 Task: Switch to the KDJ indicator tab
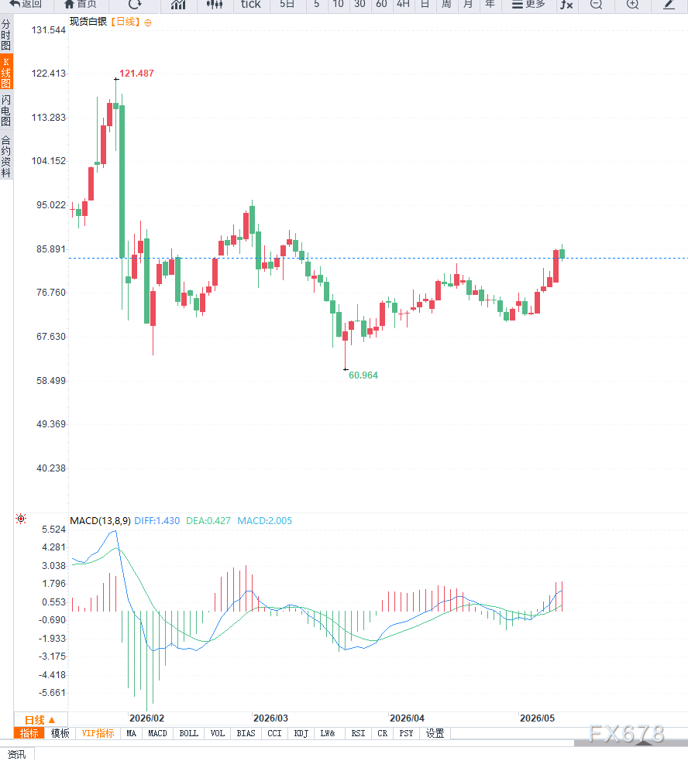[301, 733]
